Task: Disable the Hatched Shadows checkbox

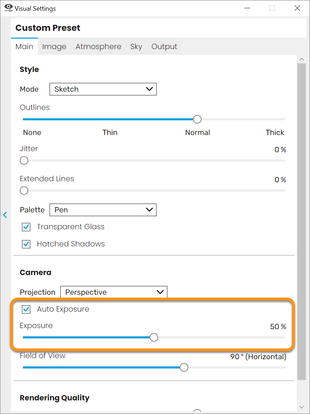Action: 26,244
